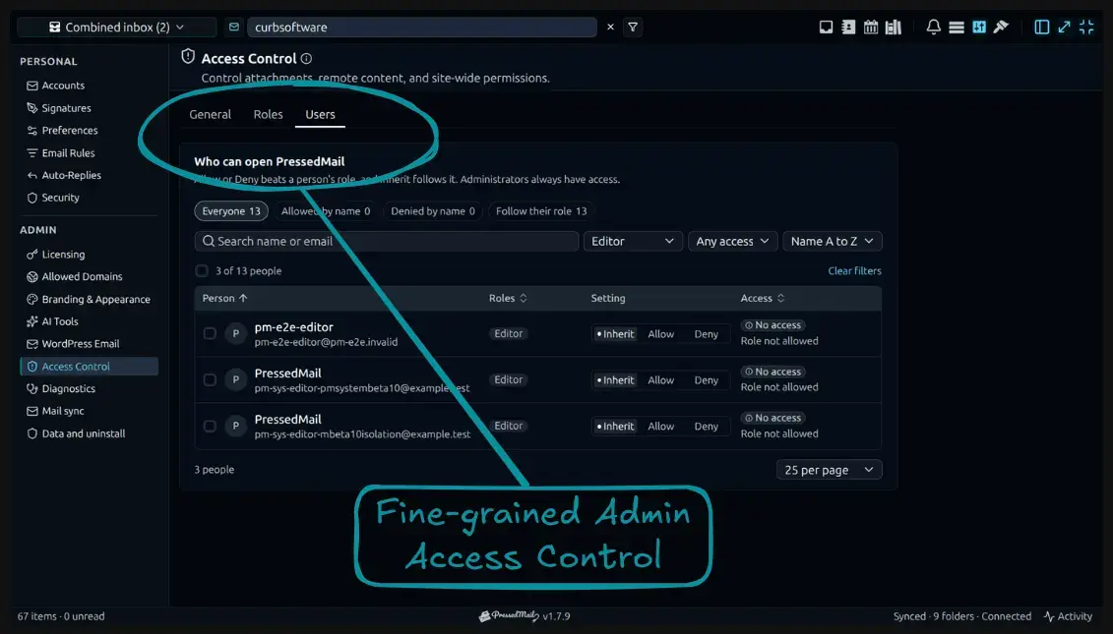The height and width of the screenshot is (634, 1113).
Task: Clear the curbsoftware search with X
Action: [x=610, y=27]
